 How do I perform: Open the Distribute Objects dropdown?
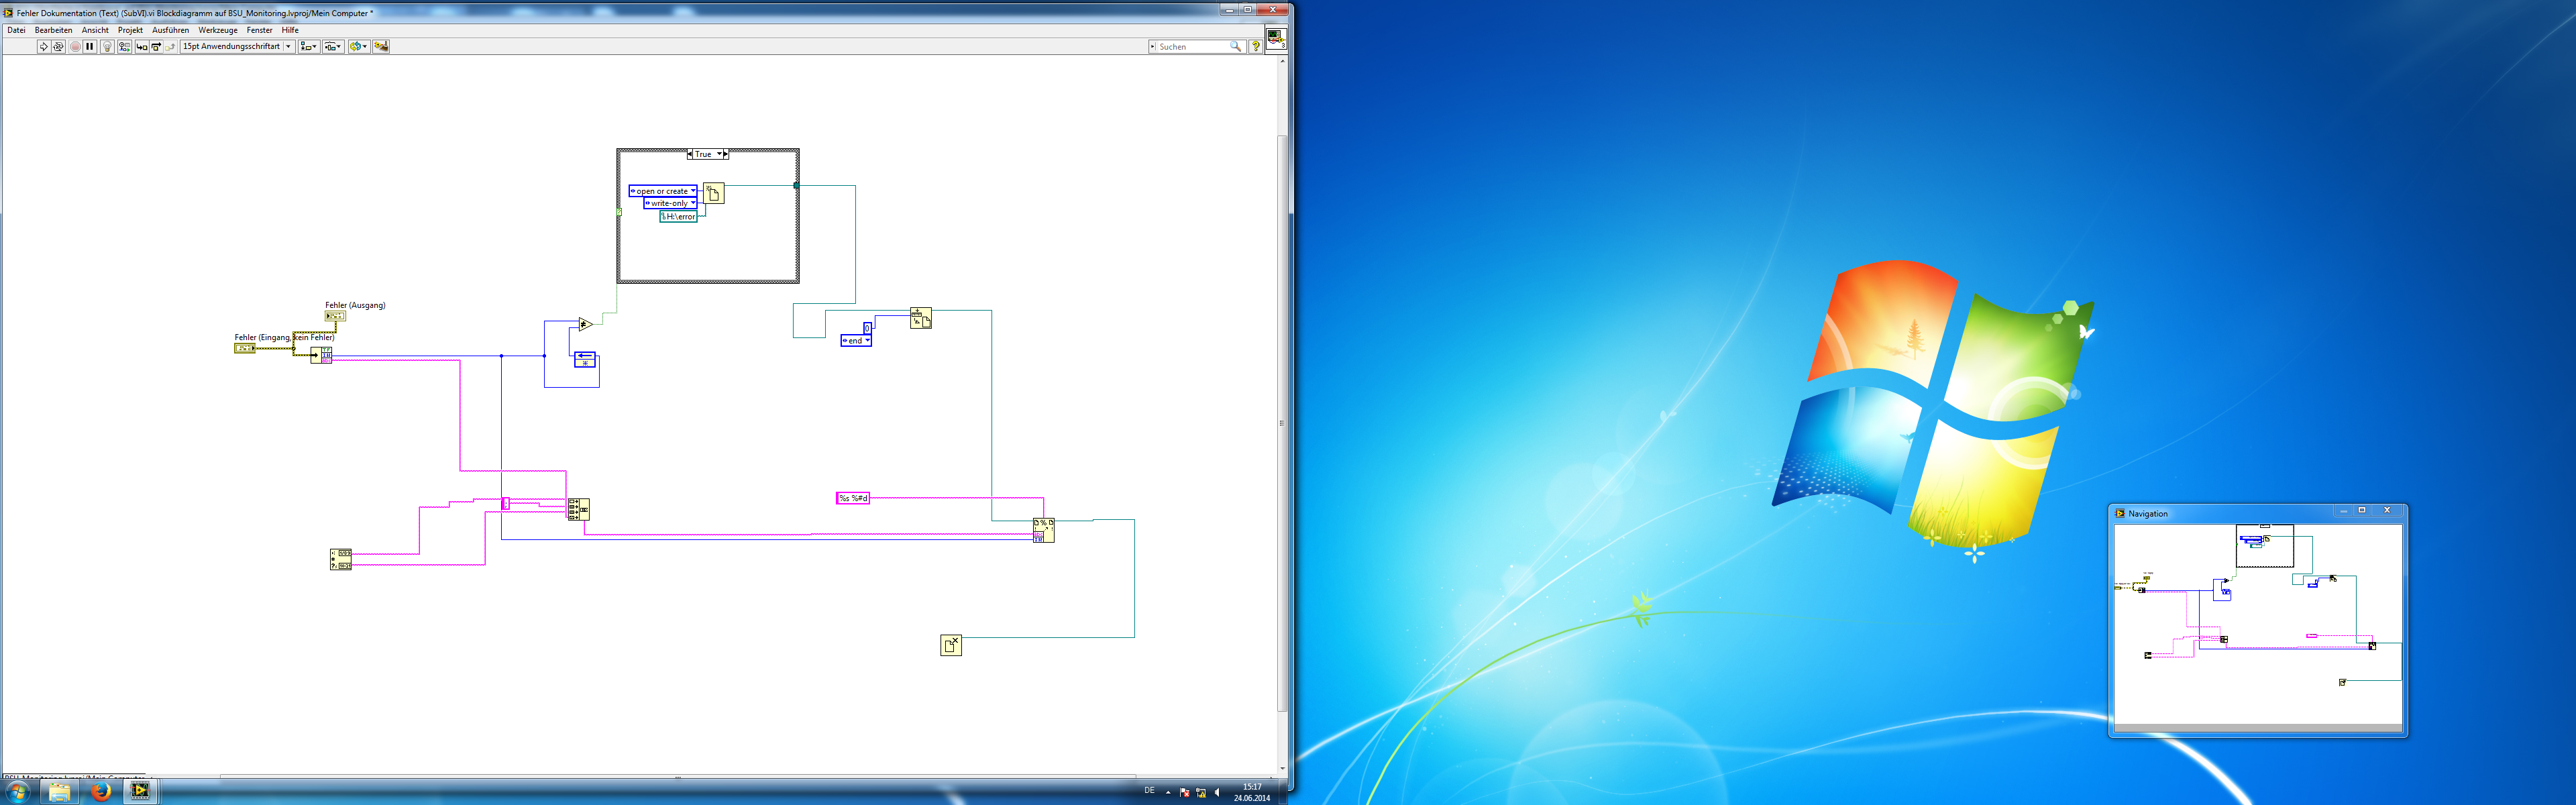click(x=333, y=47)
